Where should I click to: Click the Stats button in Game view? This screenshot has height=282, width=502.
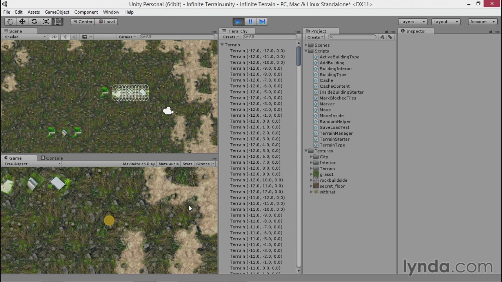pyautogui.click(x=187, y=164)
